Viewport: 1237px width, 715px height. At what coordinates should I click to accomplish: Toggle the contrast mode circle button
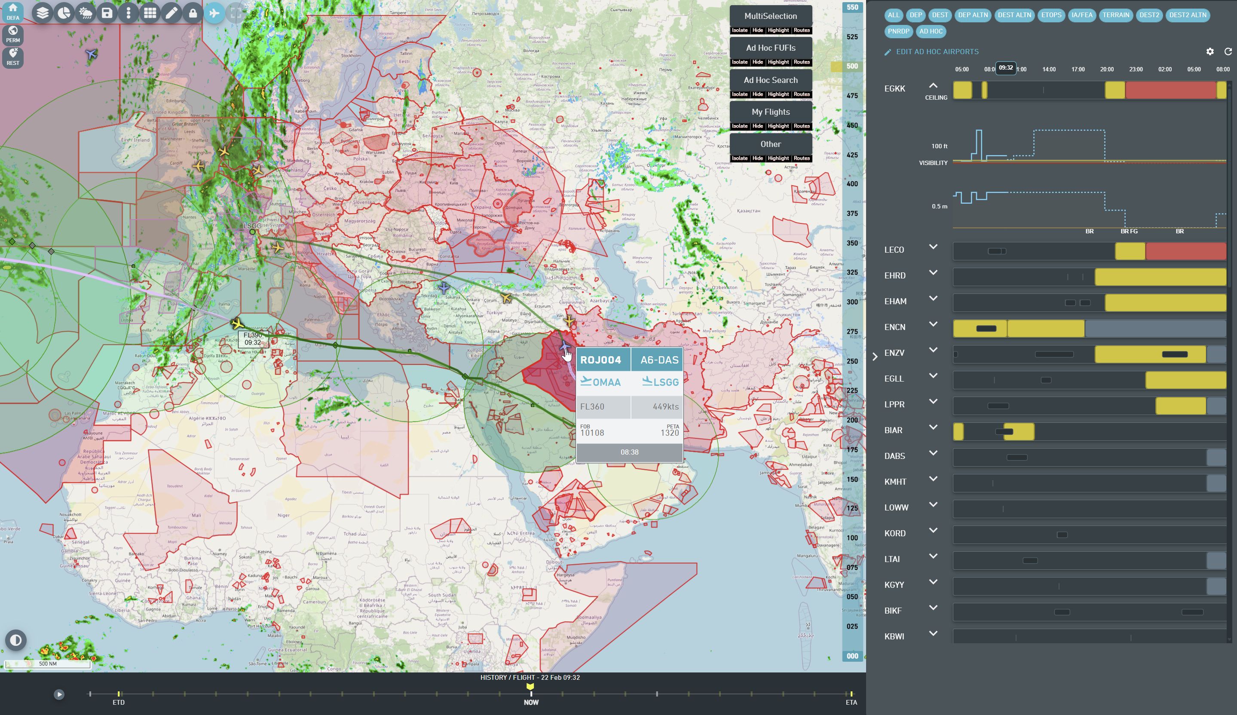(x=16, y=640)
